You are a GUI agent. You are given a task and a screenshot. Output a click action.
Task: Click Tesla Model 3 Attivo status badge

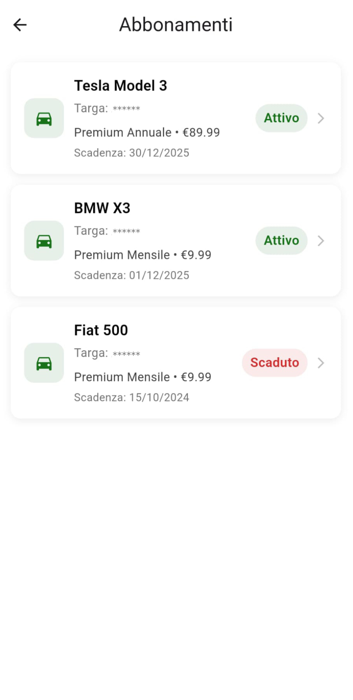pos(281,118)
